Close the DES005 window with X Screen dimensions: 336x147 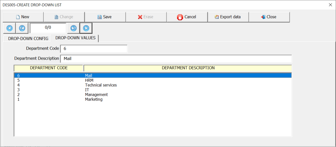[x=330, y=5]
